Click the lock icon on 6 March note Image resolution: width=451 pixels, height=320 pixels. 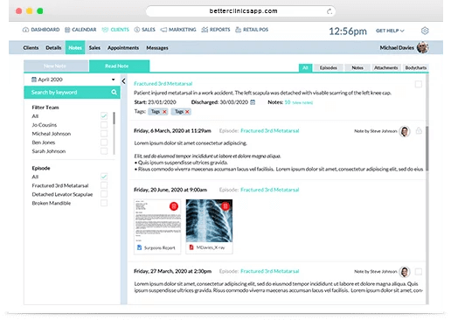tap(419, 131)
